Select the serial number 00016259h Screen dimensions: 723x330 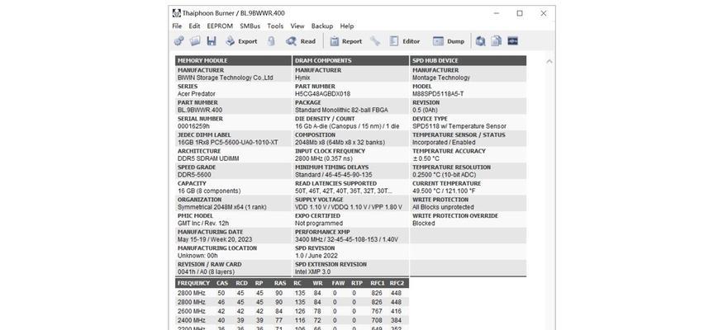coord(193,126)
